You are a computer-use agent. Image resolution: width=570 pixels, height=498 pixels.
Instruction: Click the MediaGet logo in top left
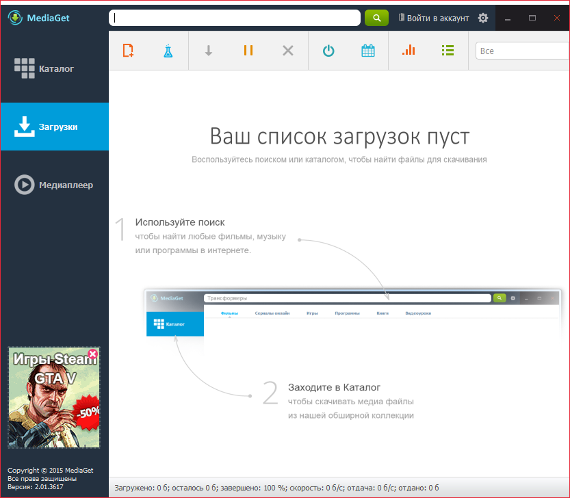(x=40, y=18)
